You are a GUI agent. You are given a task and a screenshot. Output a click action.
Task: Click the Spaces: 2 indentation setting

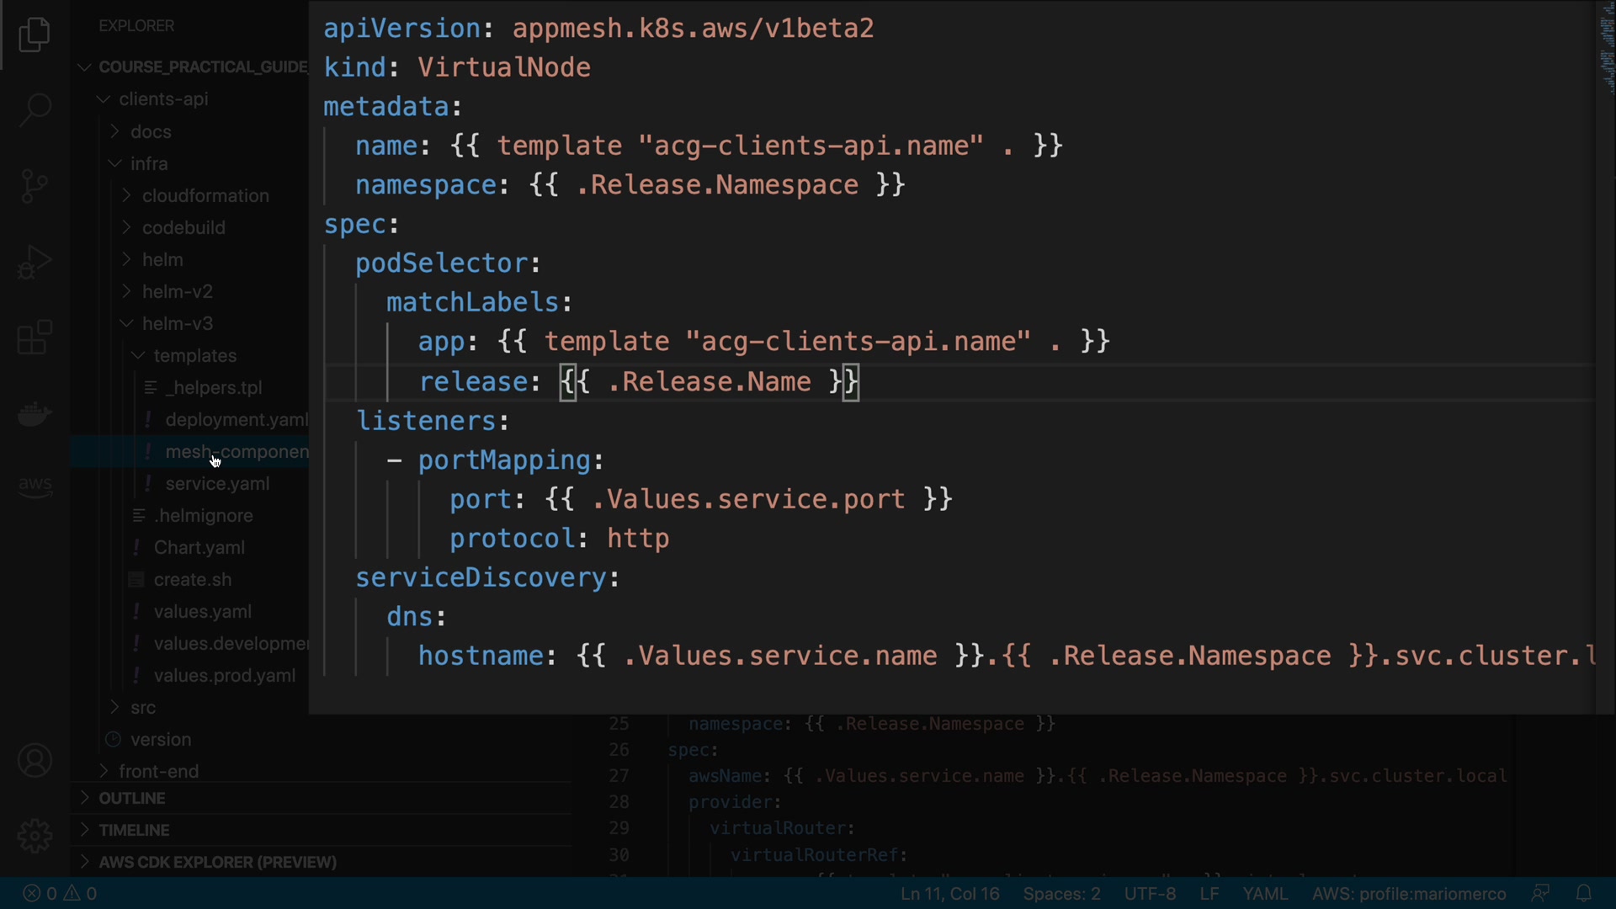[x=1061, y=894]
